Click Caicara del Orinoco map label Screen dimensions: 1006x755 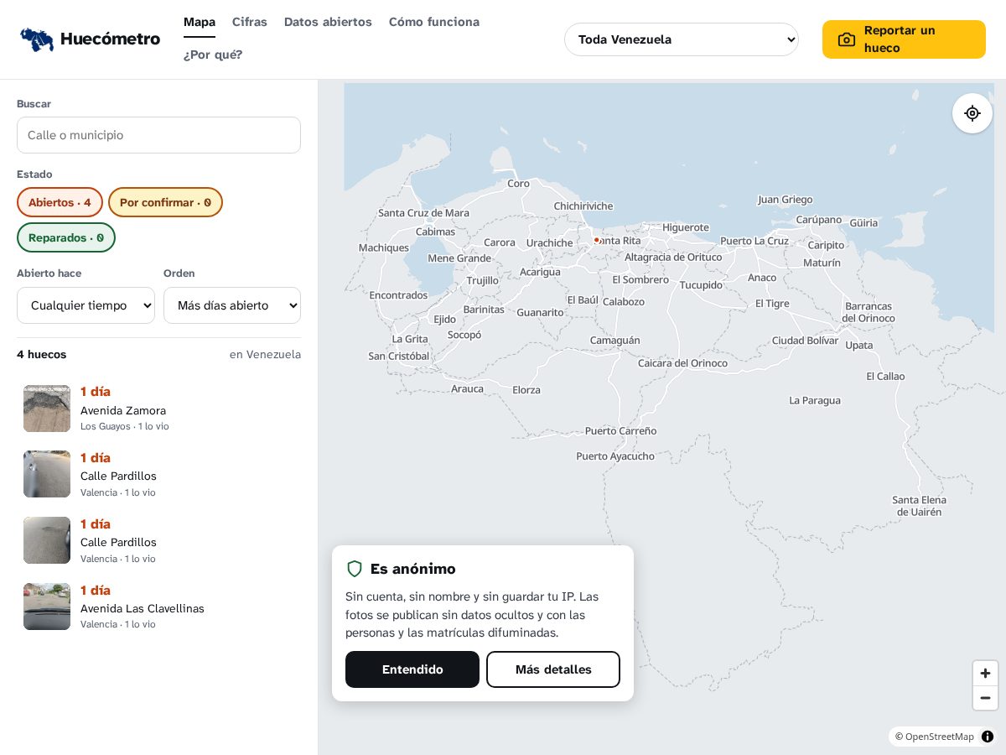click(x=682, y=362)
